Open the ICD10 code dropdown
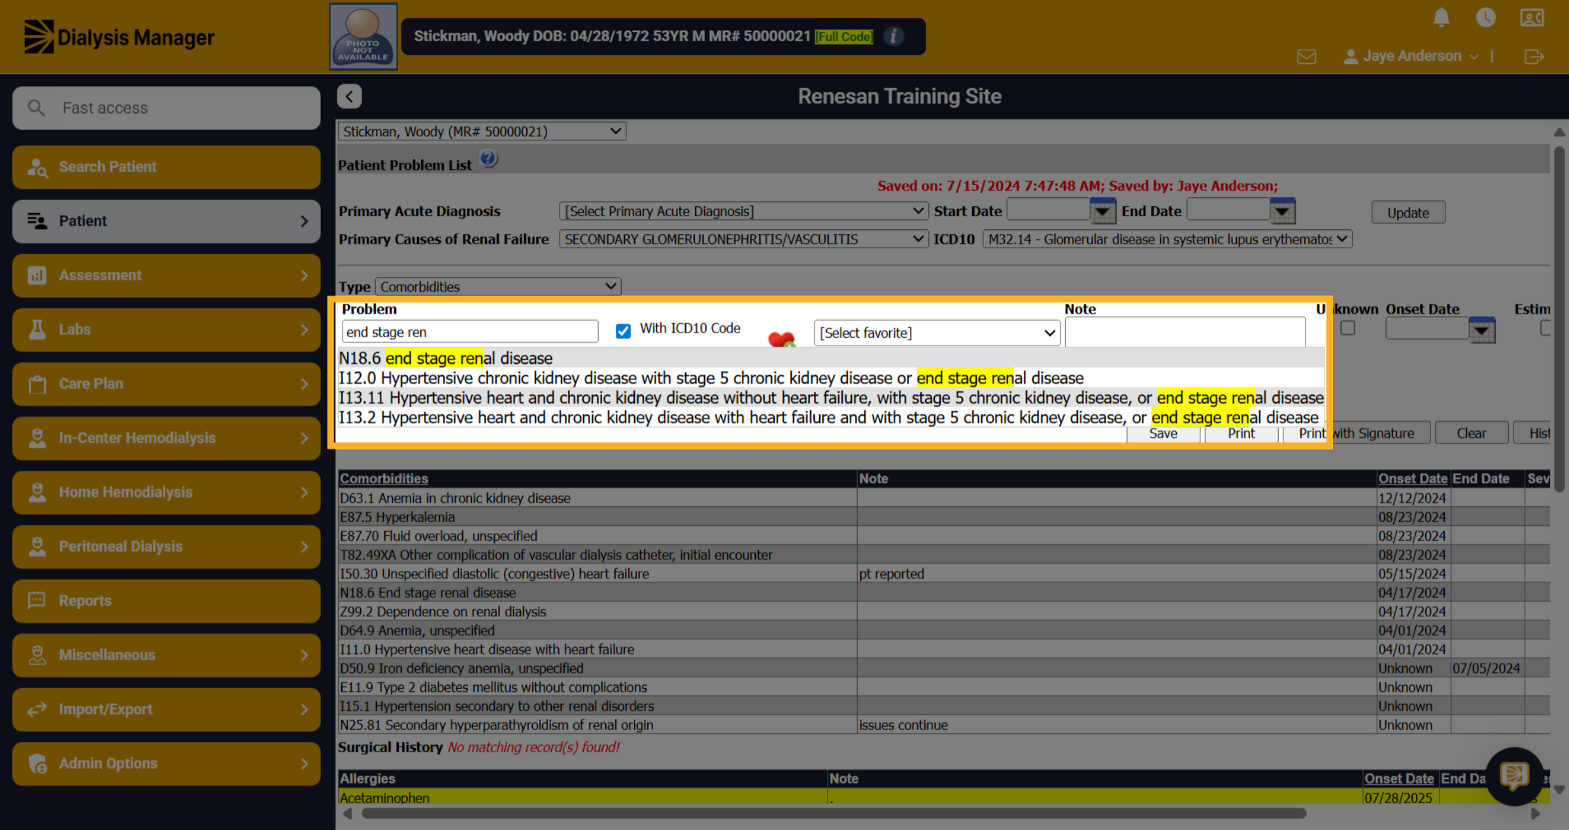 pos(1167,239)
